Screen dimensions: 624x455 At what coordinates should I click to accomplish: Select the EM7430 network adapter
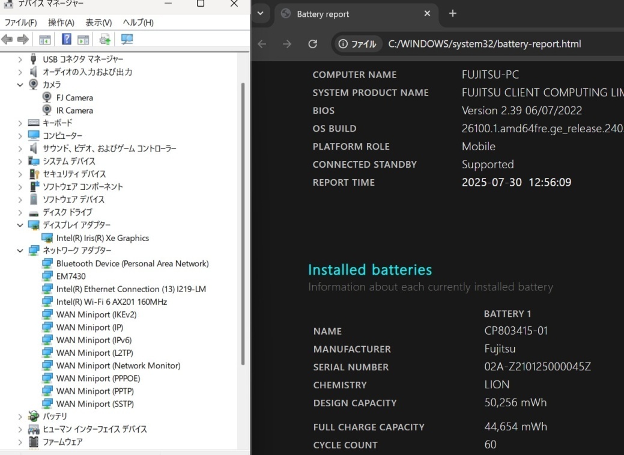[x=71, y=276]
